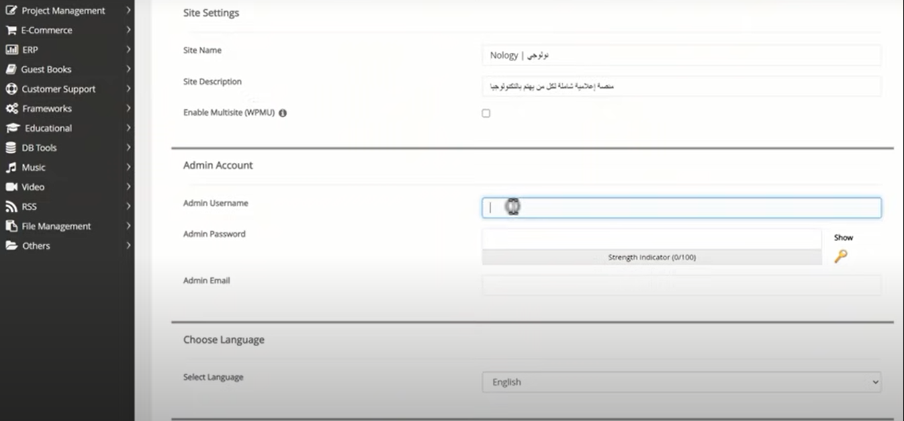The height and width of the screenshot is (421, 904).
Task: Click the RSS feed icon
Action: [11, 207]
